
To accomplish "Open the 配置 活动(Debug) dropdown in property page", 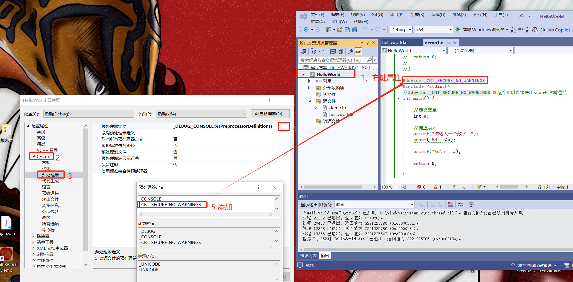I will (89, 114).
